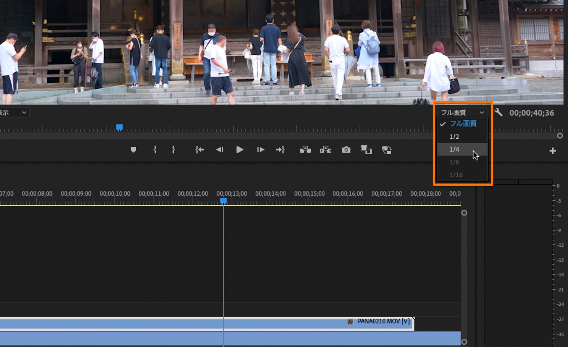This screenshot has height=347, width=568.
Task: Jump to the Out point
Action: click(x=280, y=150)
